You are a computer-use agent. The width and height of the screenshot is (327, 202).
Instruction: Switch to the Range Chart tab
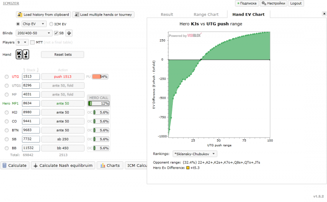click(206, 14)
